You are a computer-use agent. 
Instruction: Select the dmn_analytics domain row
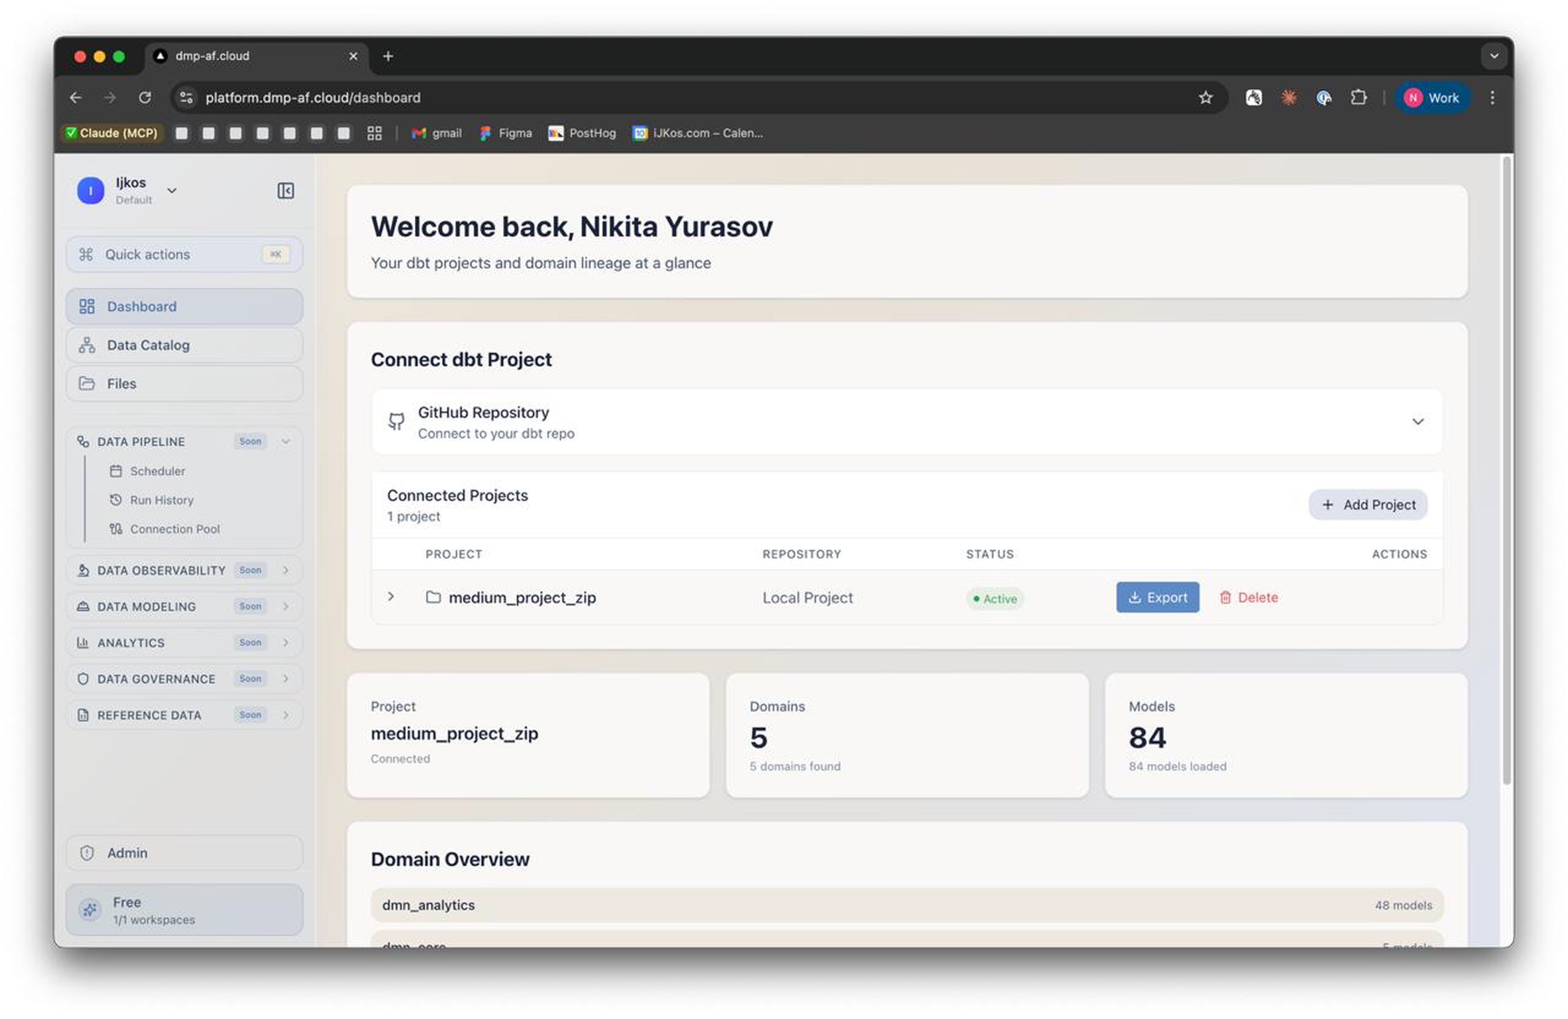(x=906, y=906)
